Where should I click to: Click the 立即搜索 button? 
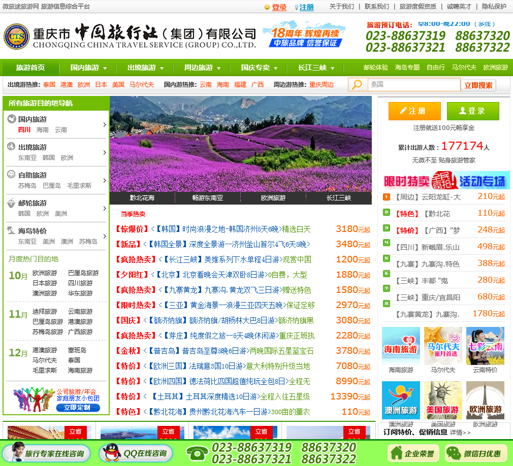tap(478, 85)
